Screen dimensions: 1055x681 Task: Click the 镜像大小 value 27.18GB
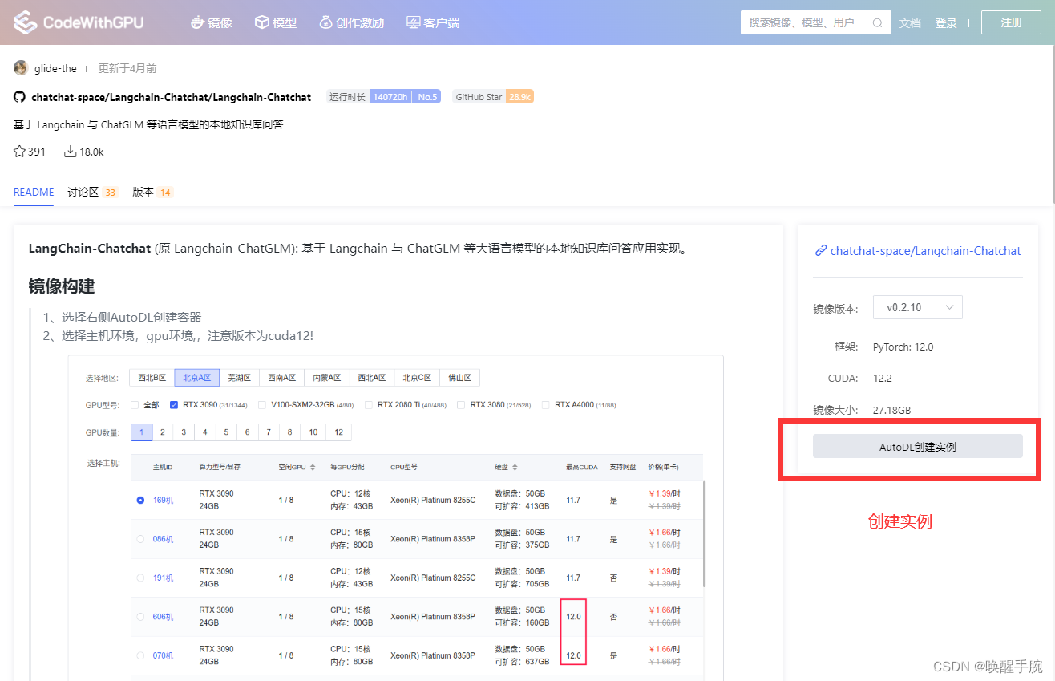(891, 410)
